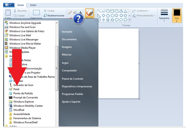
Task: Click the Recortar scissors command
Action: coord(20,11)
